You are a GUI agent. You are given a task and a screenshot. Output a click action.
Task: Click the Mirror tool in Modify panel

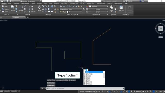43,9
